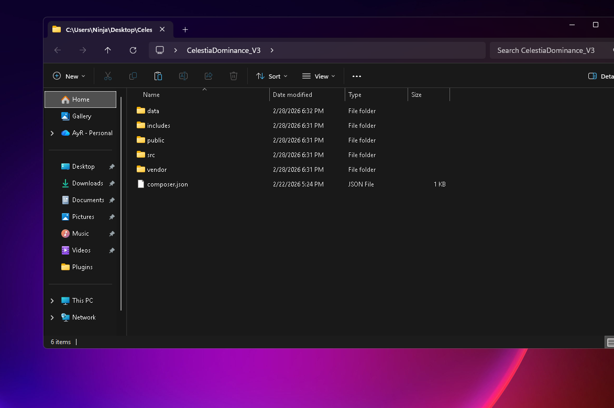Image resolution: width=614 pixels, height=408 pixels.
Task: Expand the This PC tree node
Action: (x=52, y=301)
